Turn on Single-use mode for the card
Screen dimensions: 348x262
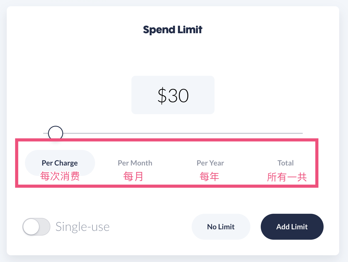pyautogui.click(x=36, y=226)
